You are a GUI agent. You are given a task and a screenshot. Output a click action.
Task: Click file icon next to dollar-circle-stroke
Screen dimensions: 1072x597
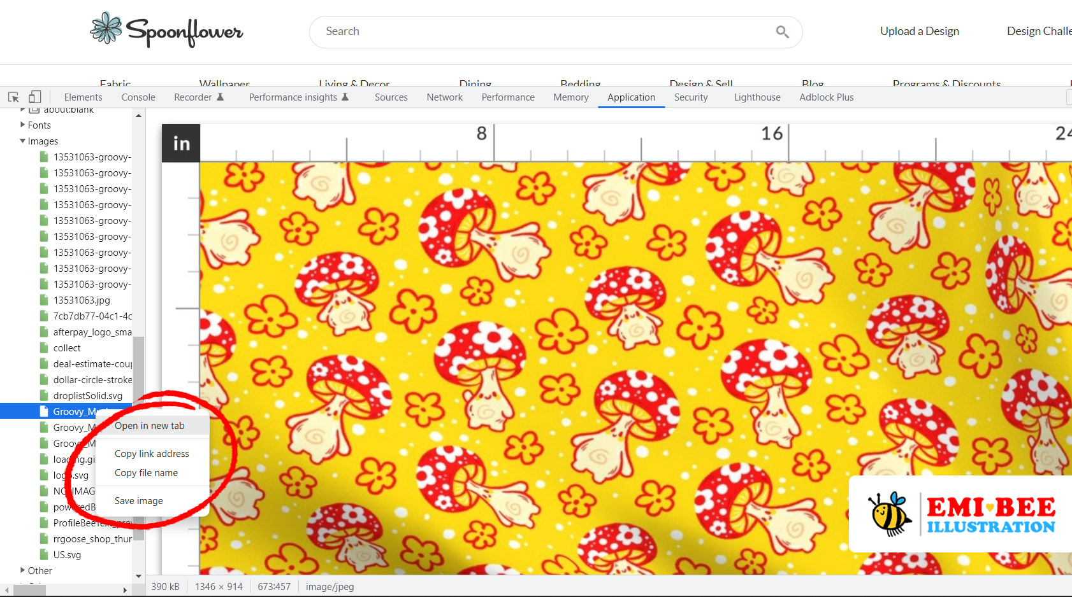click(x=44, y=379)
